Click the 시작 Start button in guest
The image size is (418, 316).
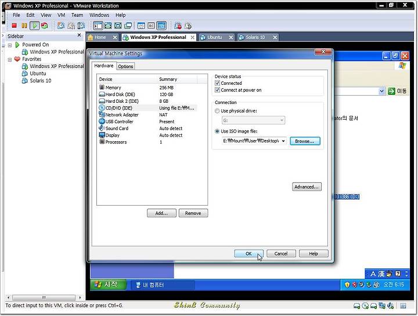tap(108, 285)
